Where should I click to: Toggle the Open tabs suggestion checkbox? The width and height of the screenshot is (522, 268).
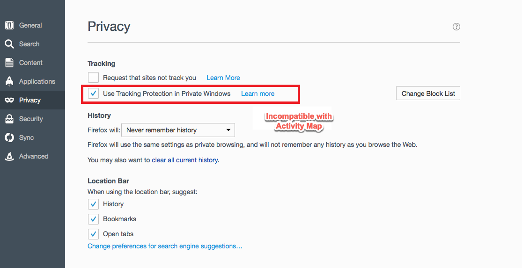(93, 234)
